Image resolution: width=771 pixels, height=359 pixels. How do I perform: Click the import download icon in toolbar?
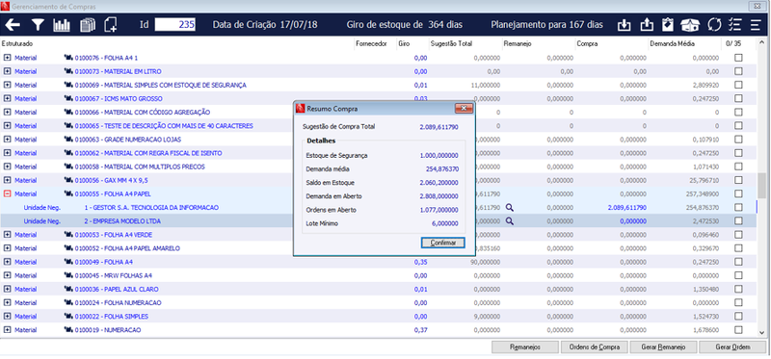pyautogui.click(x=624, y=25)
